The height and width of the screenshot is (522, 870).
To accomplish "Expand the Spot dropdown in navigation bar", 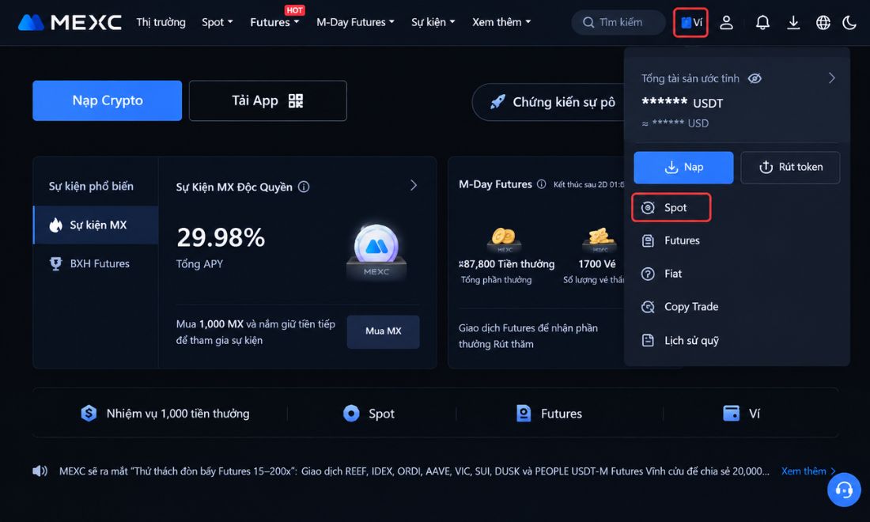I will (x=217, y=22).
